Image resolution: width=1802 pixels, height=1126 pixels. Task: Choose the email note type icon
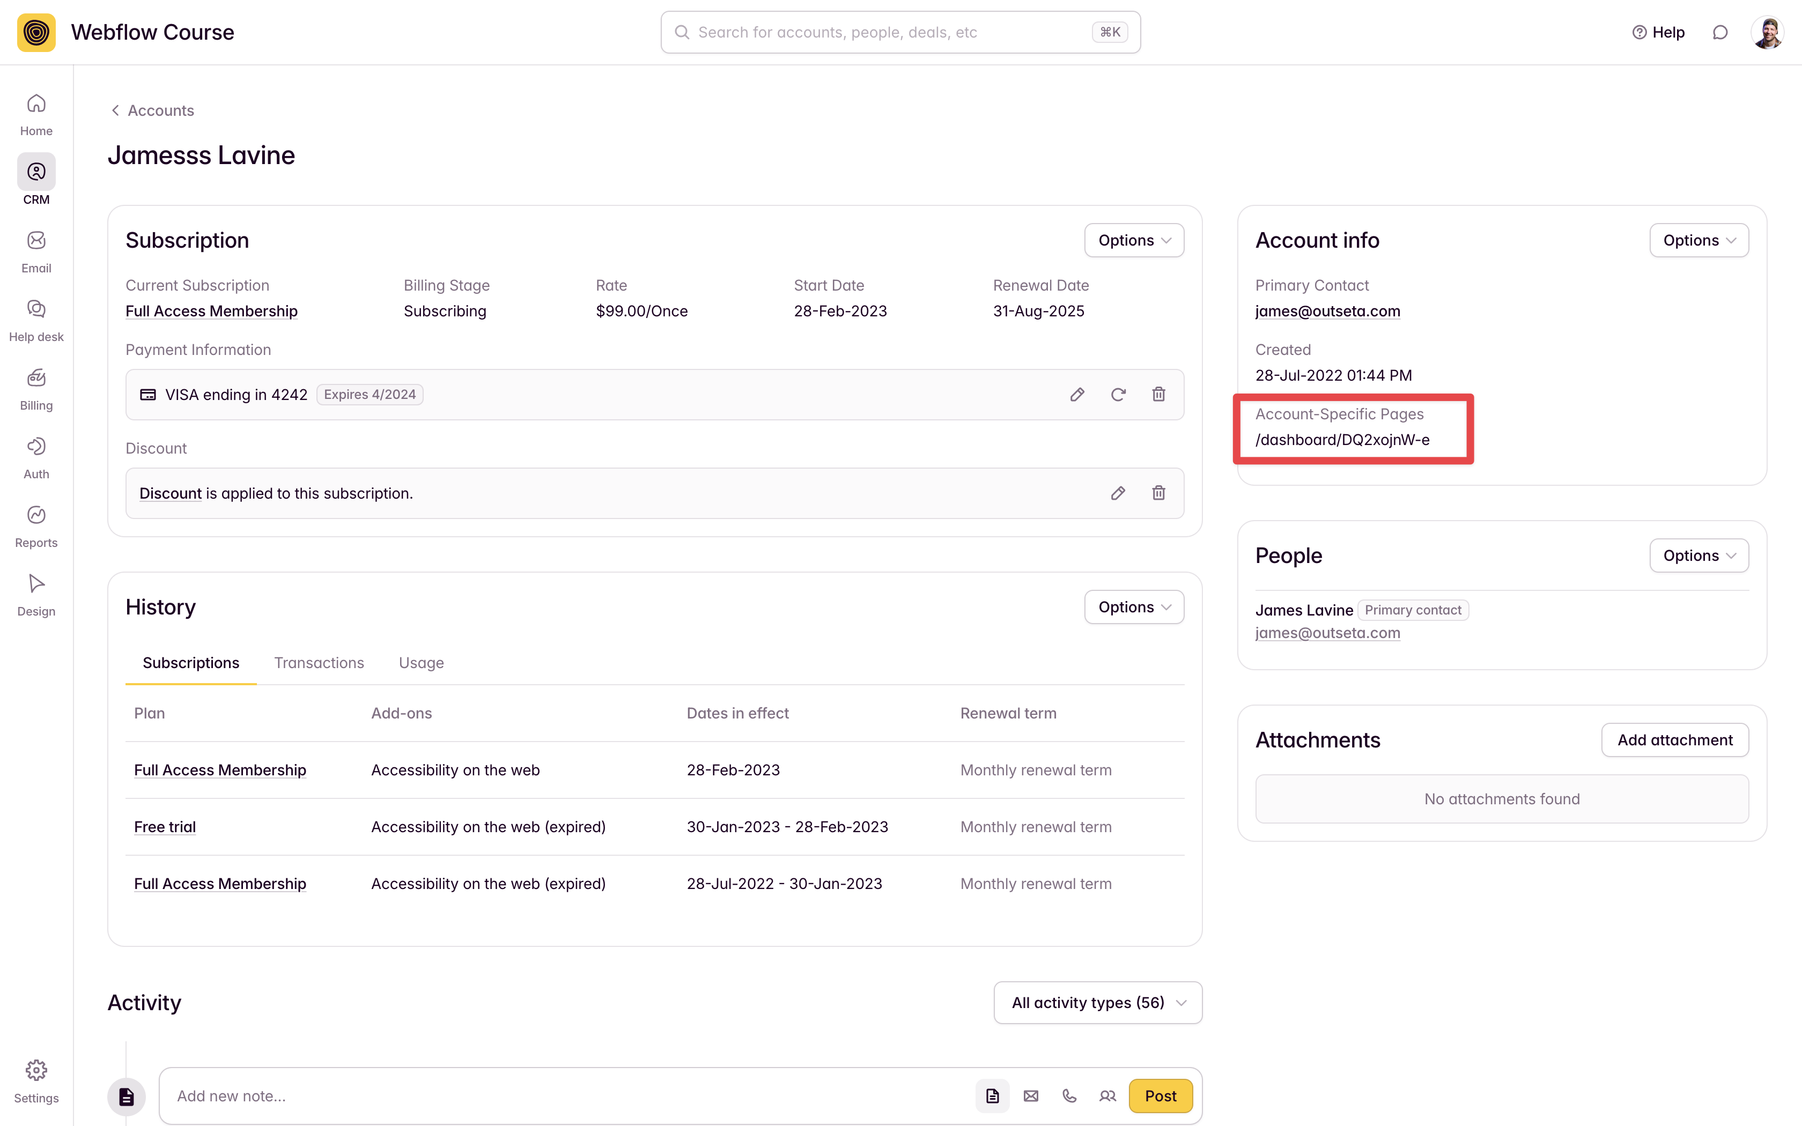pyautogui.click(x=1031, y=1095)
